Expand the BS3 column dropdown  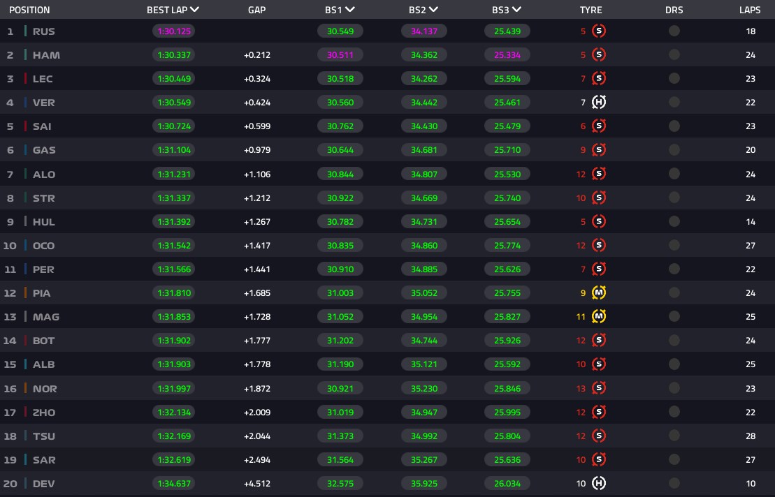click(x=516, y=9)
